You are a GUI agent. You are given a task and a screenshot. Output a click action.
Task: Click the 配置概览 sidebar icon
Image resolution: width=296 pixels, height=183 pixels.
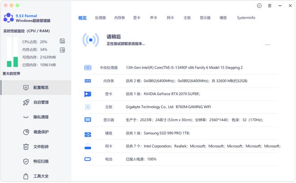point(26,87)
